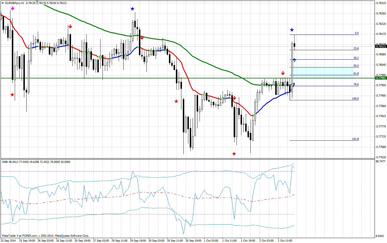
Task: Click the magenta down arrow at top-left of chart
Action: [12, 8]
